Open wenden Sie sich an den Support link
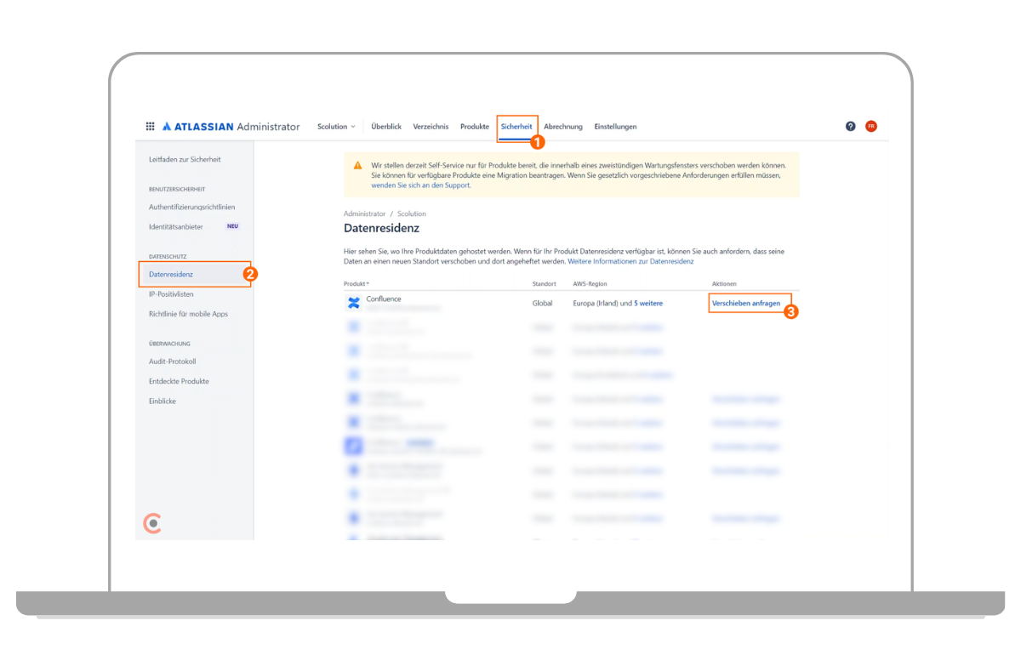Screen dimensions: 1021x672 click(x=420, y=185)
